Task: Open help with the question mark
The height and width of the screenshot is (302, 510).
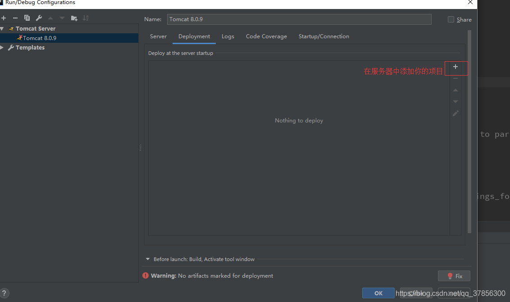Action: 4,293
